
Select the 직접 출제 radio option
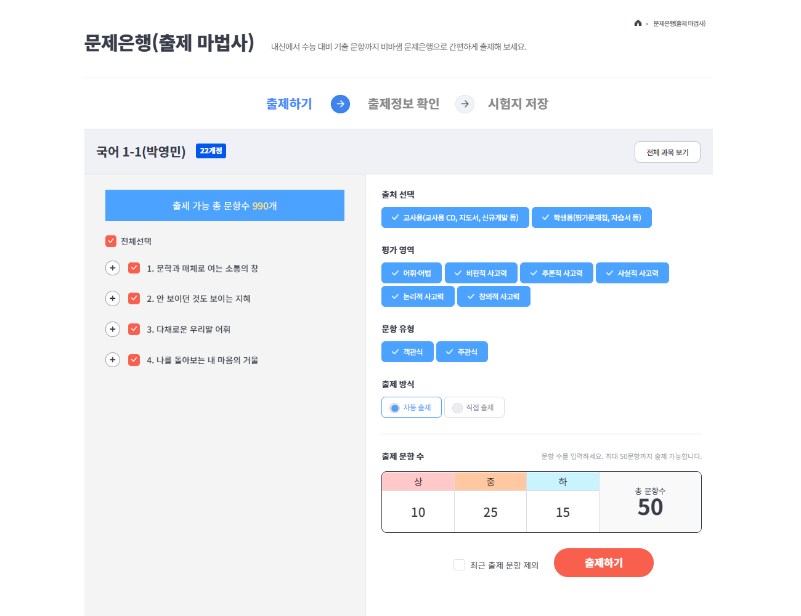[474, 407]
